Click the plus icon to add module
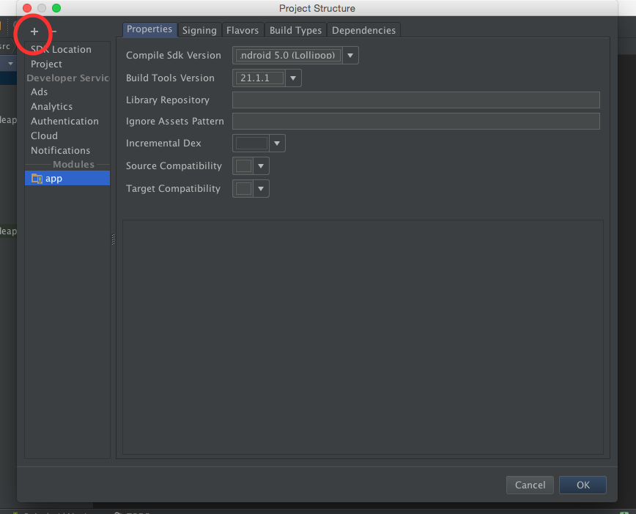Screen dimensions: 636x514 (34, 31)
